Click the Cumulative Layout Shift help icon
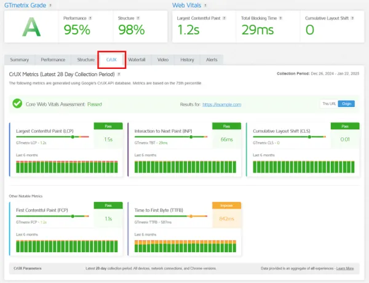Viewport: 369px width, 283px height. click(x=352, y=18)
